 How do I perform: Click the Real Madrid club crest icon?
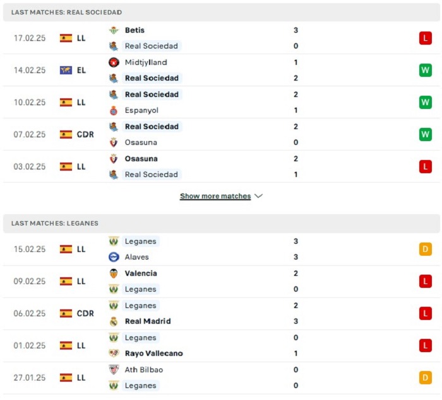pyautogui.click(x=114, y=321)
